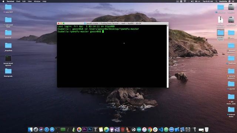Click the Spotlight search magnifier icon
Image resolution: width=237 pixels, height=133 pixels.
(x=216, y=1)
